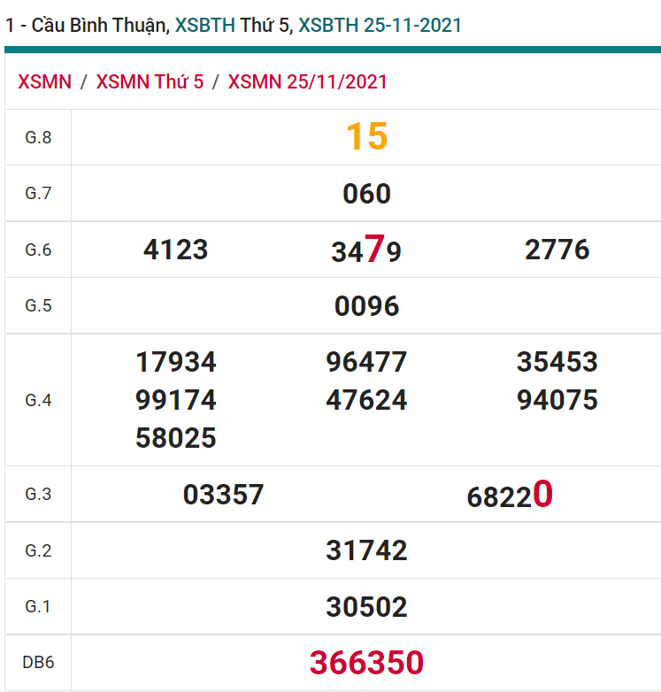Select the G.6 number 4123

(x=175, y=250)
